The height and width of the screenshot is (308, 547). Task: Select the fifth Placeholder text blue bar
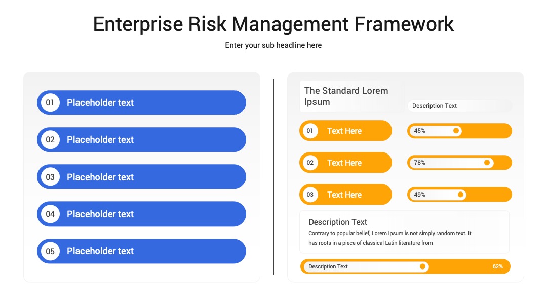[x=142, y=251]
